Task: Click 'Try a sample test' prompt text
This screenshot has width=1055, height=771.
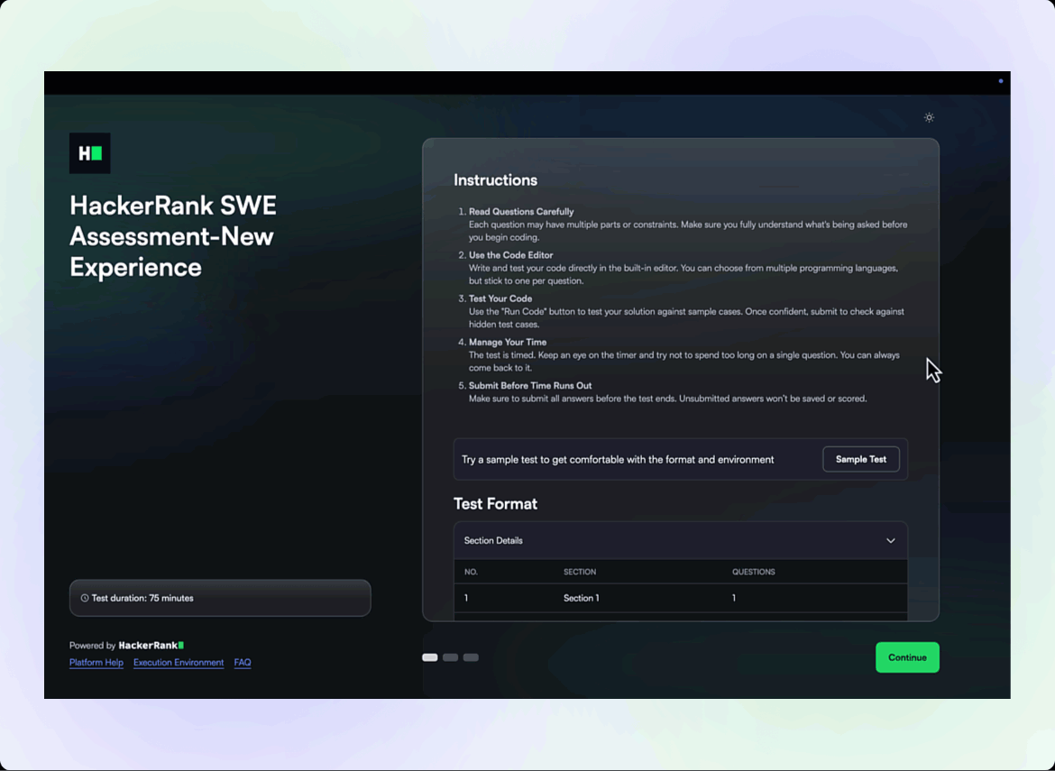Action: [x=618, y=460]
